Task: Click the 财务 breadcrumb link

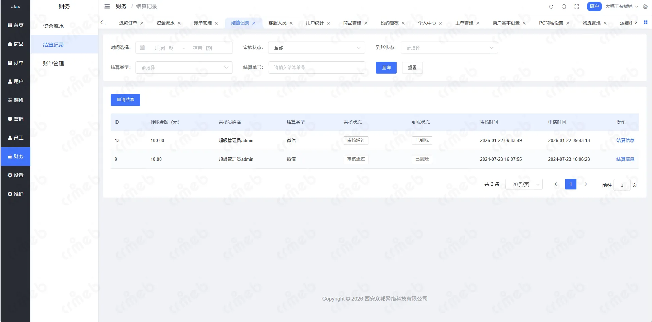Action: 121,6
